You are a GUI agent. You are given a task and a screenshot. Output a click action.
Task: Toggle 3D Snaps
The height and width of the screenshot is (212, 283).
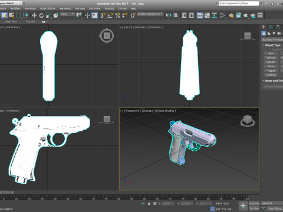tap(103, 15)
